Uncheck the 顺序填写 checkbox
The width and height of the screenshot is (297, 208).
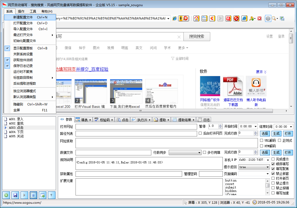[273, 164]
